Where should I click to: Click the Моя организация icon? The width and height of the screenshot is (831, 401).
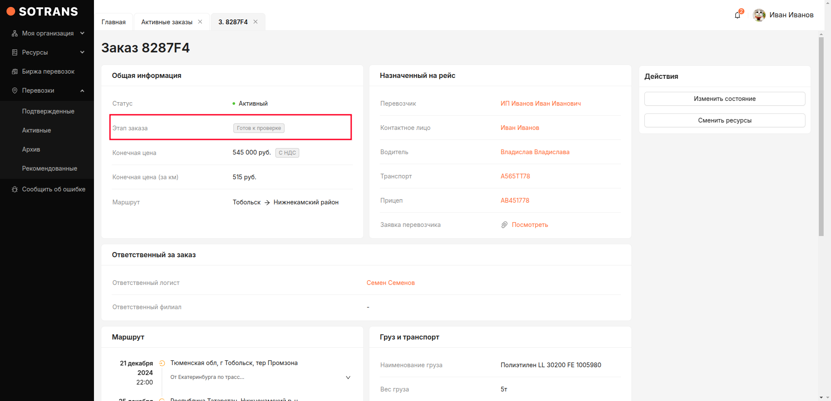[x=15, y=33]
